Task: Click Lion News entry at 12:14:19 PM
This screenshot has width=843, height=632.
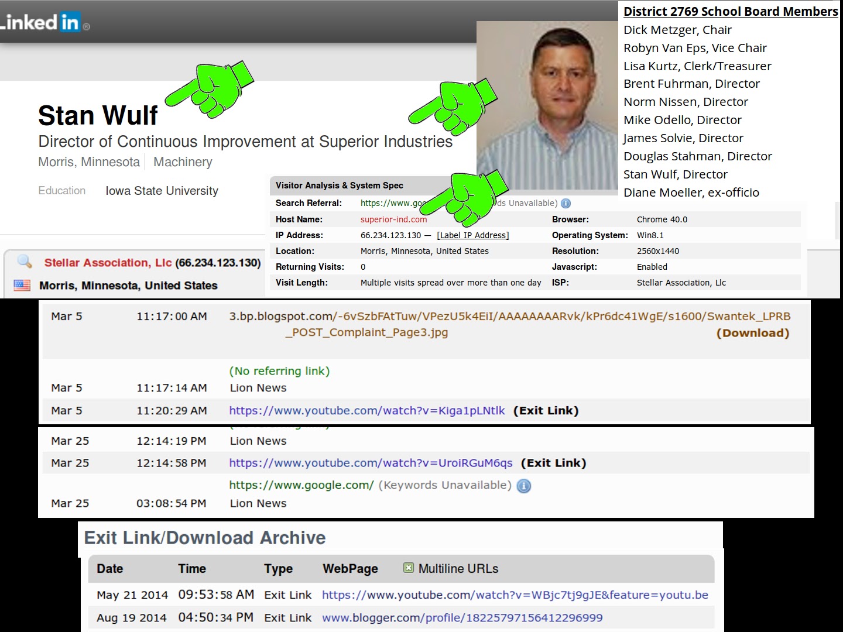Action: pos(258,441)
